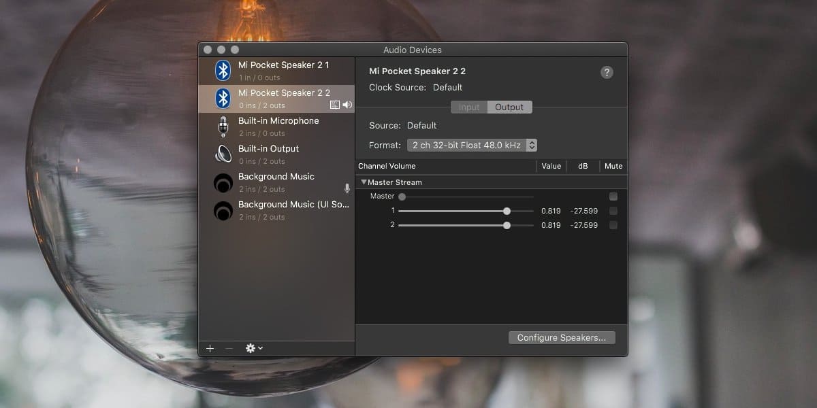Click the '0 ins / 2 outs' text under Built-in Output
The image size is (817, 408).
coord(262,161)
